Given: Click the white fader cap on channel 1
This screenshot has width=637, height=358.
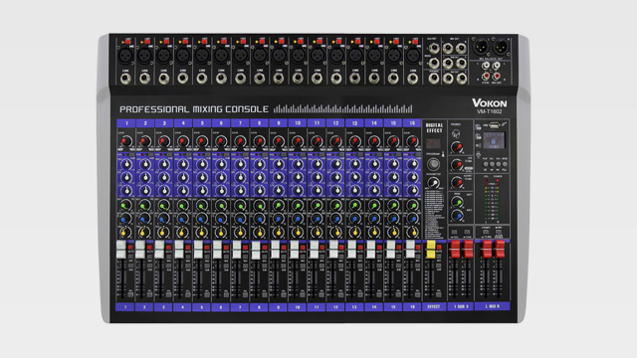Looking at the screenshot, I should 121,250.
